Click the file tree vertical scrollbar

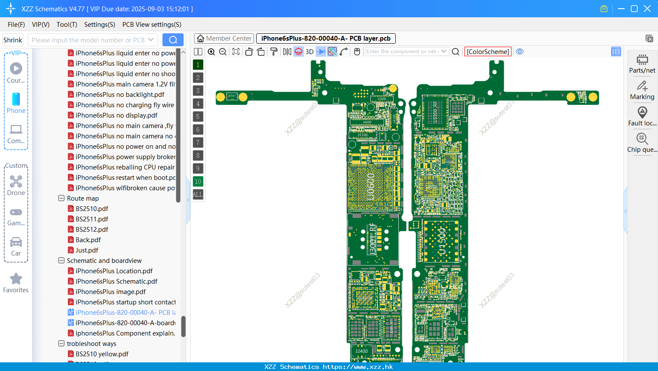click(x=183, y=326)
